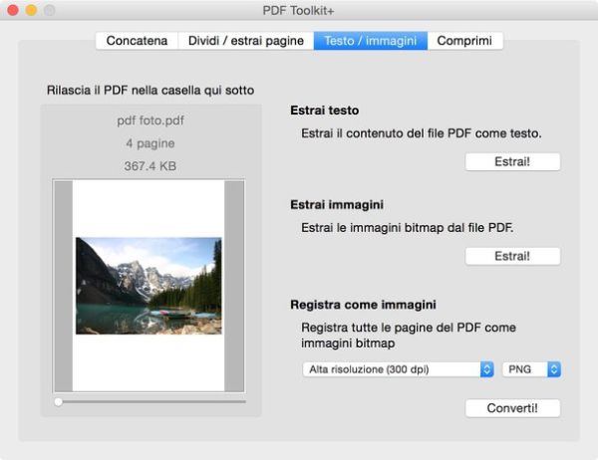Close the PDF Toolkit+ window with the red button
Screen dimensions: 598x460
(14, 10)
